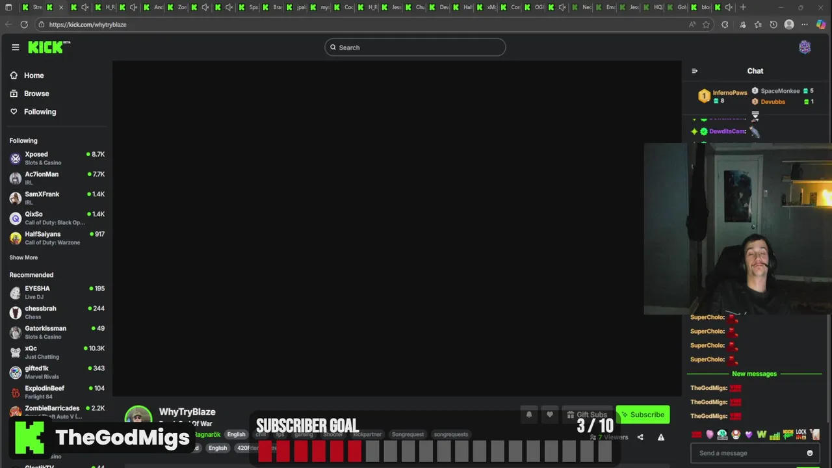Click the Gift Subs button
Screen dimensions: 832x468
click(587, 415)
